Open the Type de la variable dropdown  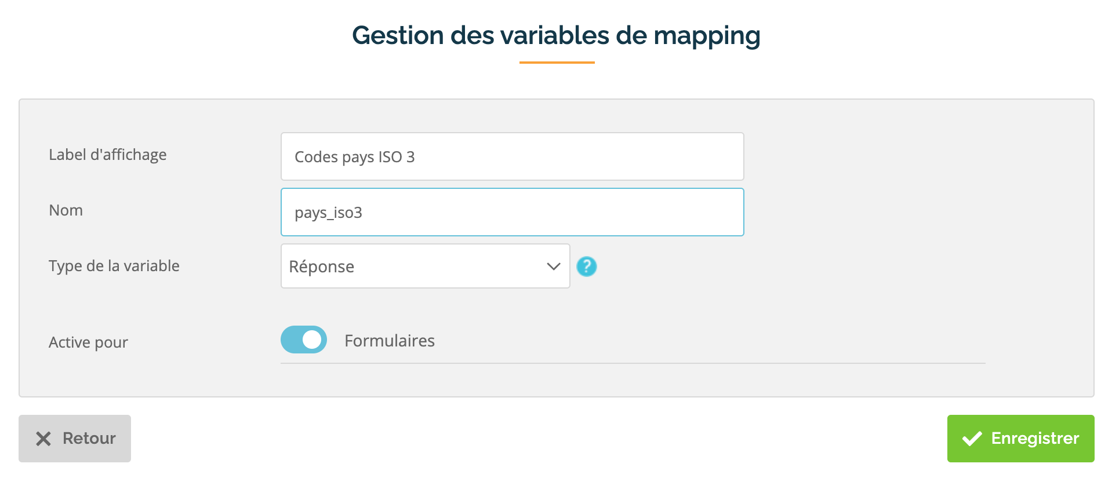pos(426,266)
